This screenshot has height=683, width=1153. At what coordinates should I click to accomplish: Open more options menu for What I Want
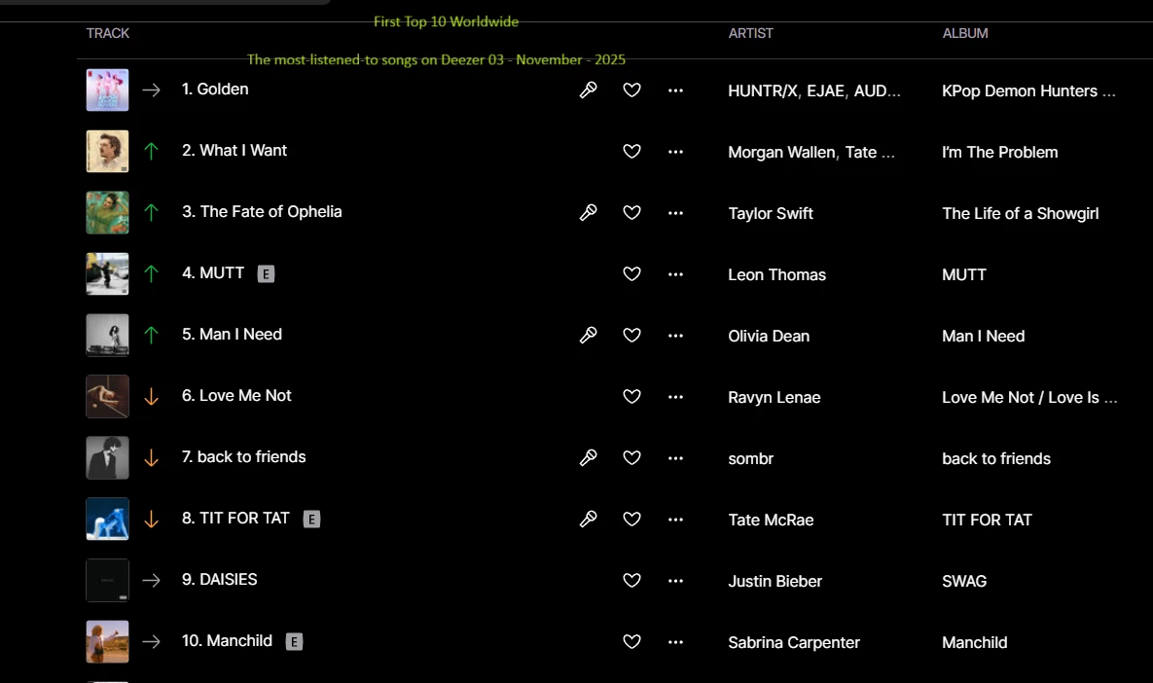tap(676, 152)
